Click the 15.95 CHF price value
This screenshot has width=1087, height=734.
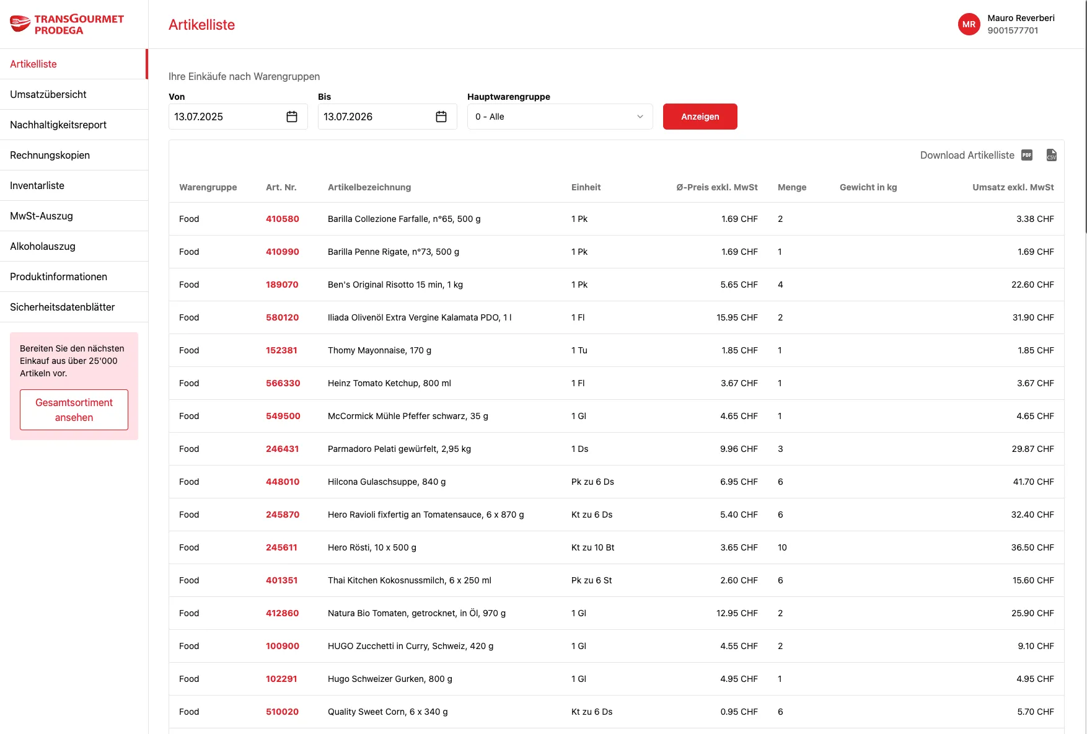click(737, 317)
